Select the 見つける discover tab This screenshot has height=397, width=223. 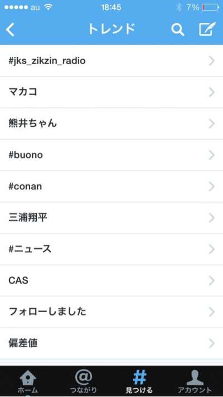tap(139, 381)
